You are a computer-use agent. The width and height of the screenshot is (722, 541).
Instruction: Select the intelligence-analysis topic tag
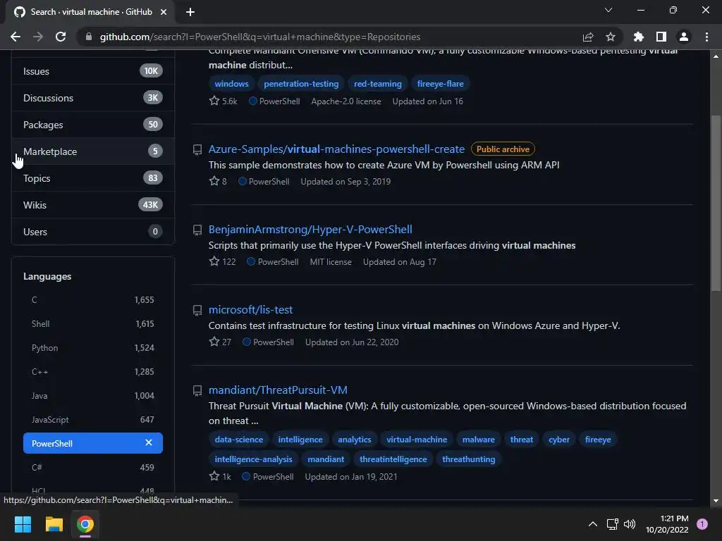[253, 459]
